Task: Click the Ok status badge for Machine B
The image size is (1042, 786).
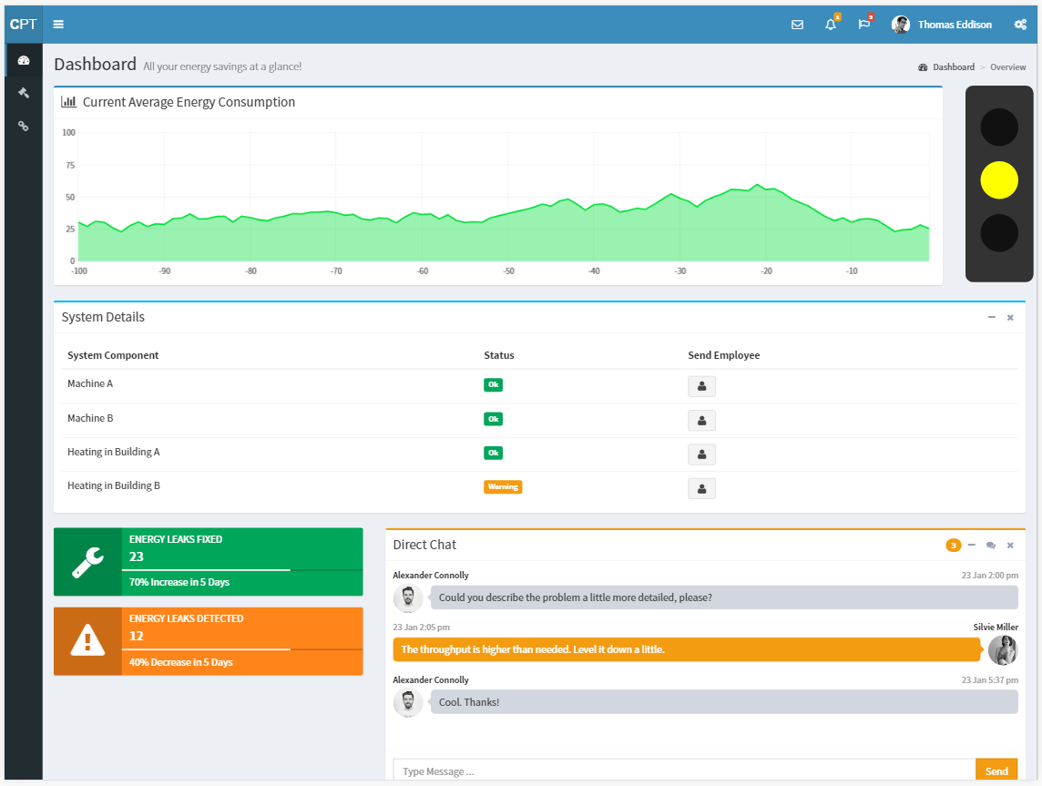Action: tap(493, 419)
